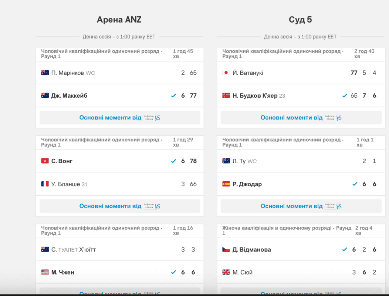389x296 pixels.
Task: Click the Spanish flag beside Р. Джодар
Action: coord(226,184)
